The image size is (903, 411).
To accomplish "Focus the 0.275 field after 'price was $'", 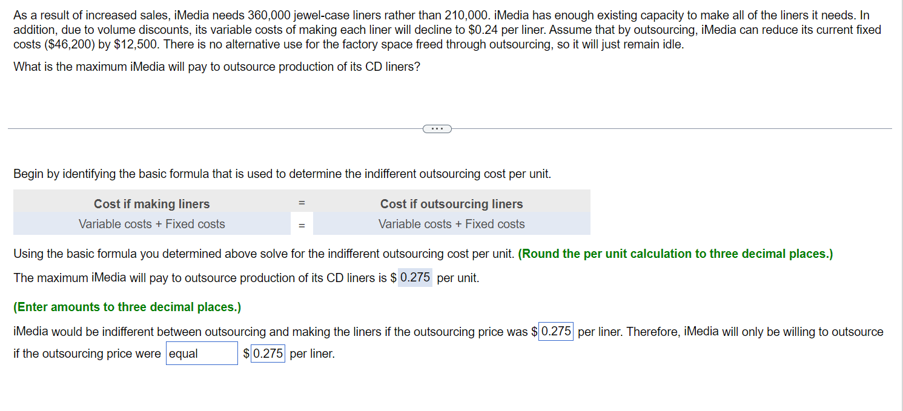I will [556, 332].
